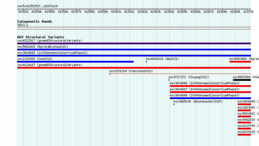Click the small blue nsv6064201 marker
Viewport: 259px width, 146px height.
click(x=146, y=62)
